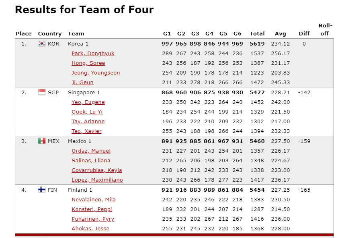Select Lopez, Maximiliano link
The width and height of the screenshot is (344, 238).
click(x=97, y=180)
